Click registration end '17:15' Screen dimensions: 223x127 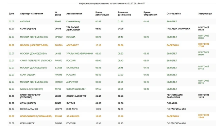pyautogui.click(x=98, y=45)
